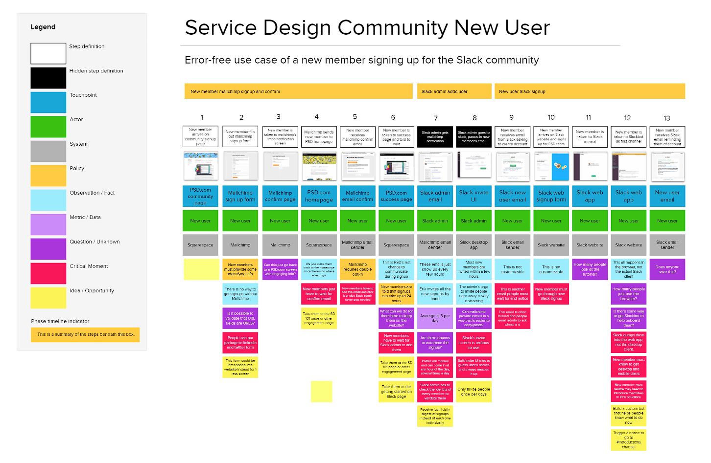Click the black 'Slack admin gets mailchimp notification' card

tap(435, 136)
